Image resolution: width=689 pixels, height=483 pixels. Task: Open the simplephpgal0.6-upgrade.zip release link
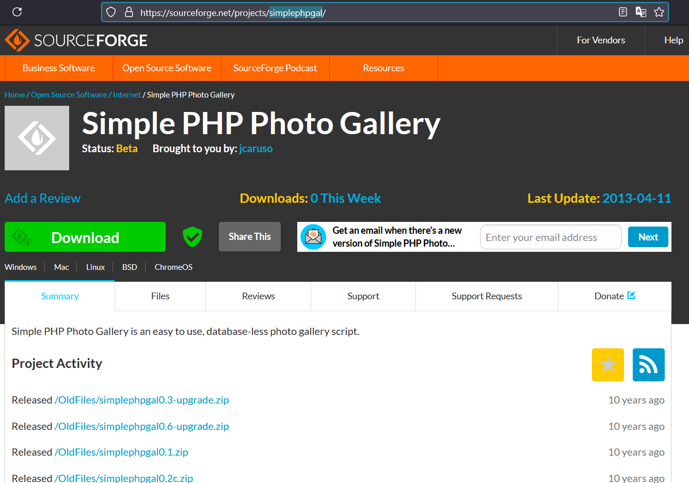pyautogui.click(x=142, y=426)
